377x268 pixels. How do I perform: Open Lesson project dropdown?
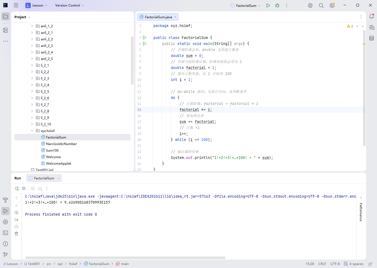click(37, 5)
